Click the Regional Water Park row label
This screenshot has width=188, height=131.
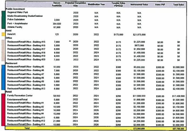18,12
